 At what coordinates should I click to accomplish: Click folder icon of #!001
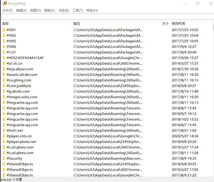click(x=4, y=30)
